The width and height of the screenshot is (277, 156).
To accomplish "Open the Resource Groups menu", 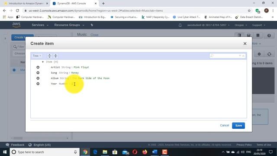I will pos(69,25).
